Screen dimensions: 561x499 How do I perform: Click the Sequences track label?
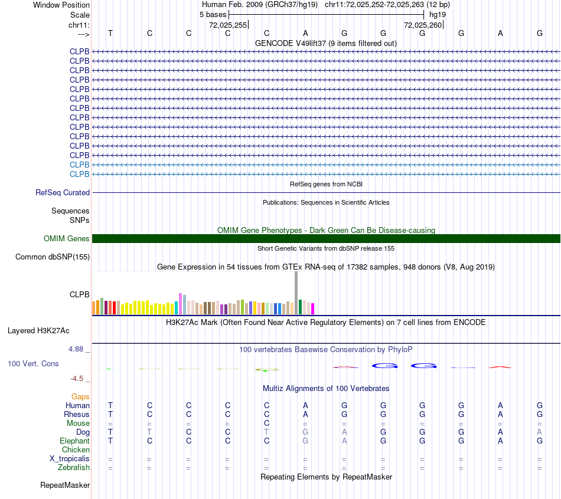click(70, 211)
